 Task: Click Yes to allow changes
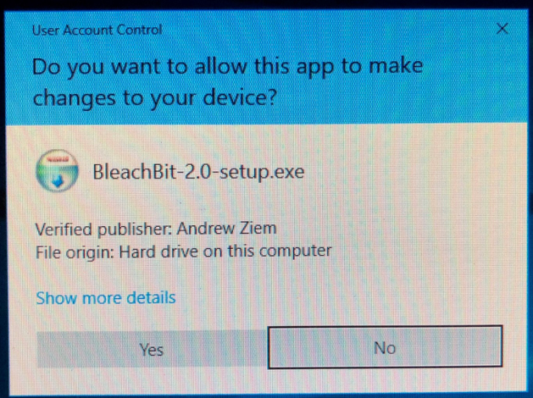(x=152, y=349)
